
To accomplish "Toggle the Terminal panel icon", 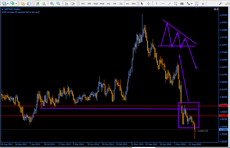I will pos(29,4).
